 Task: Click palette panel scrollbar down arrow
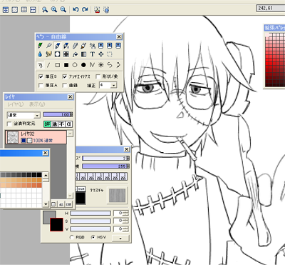46,204
